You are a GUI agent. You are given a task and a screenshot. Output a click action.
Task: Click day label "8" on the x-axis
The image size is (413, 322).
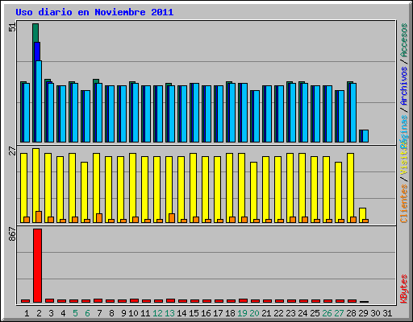[111, 313]
